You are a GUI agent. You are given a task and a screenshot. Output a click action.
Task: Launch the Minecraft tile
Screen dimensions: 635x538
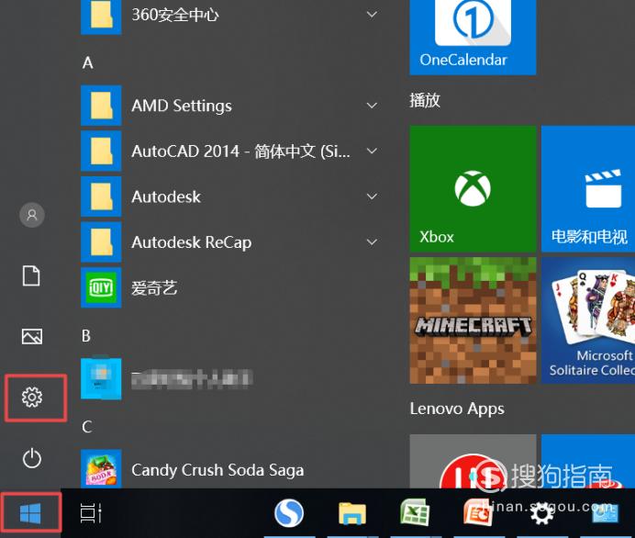[473, 320]
